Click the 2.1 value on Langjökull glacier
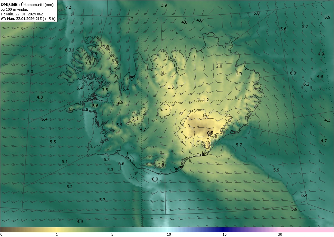The height and width of the screenshot is (237, 334). [x=135, y=119]
